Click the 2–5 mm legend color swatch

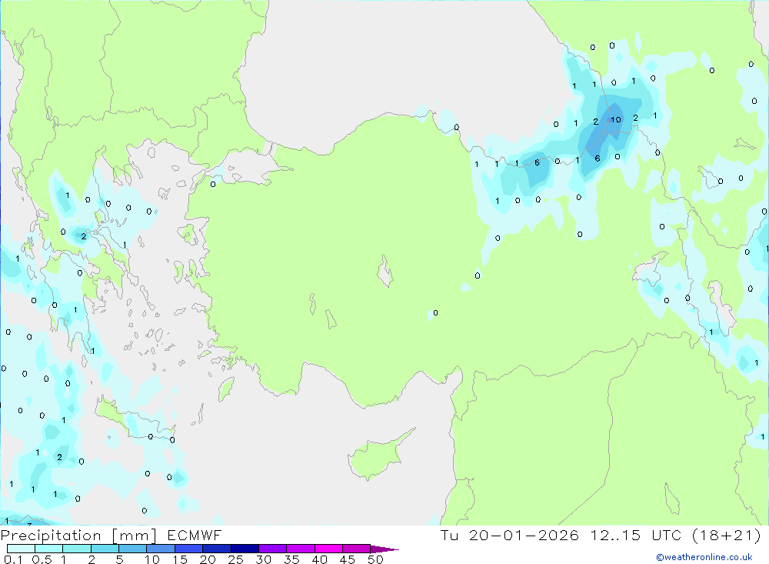(x=105, y=549)
